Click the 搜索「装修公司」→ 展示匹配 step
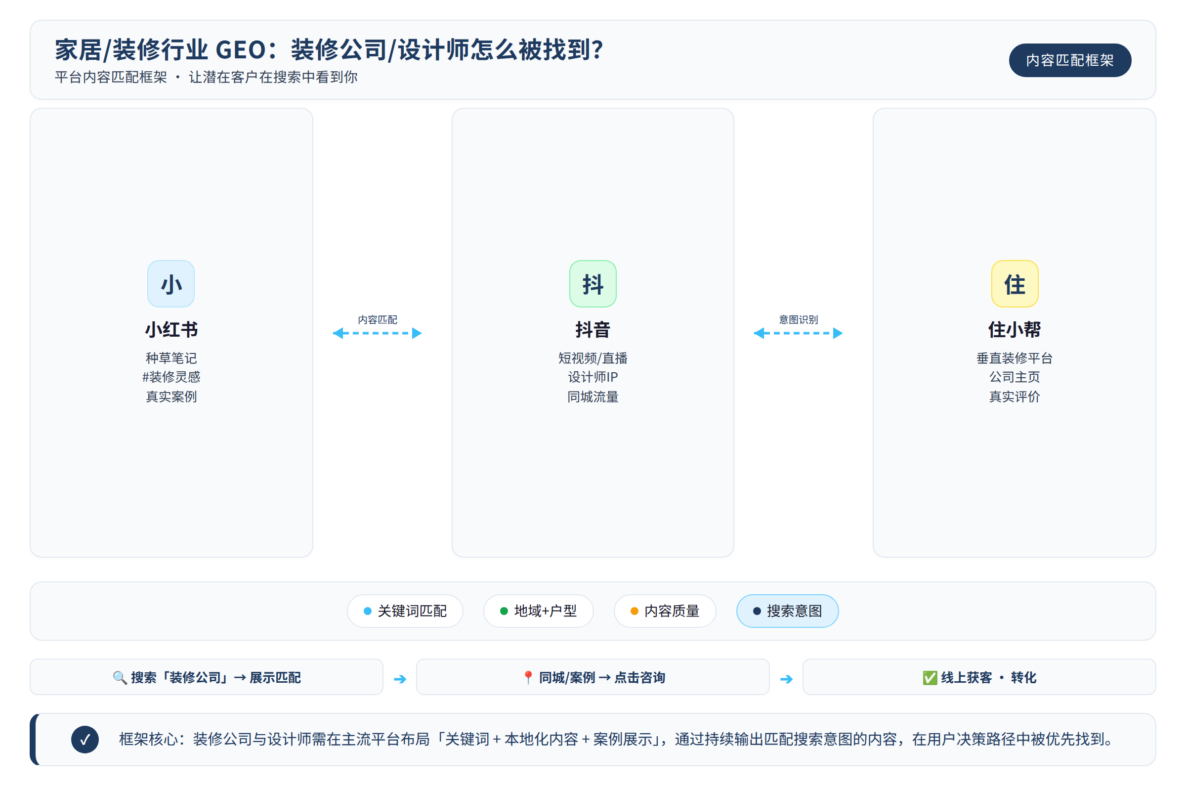The image size is (1186, 791). [207, 677]
